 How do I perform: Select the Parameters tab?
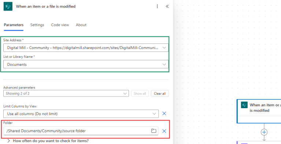coord(14,25)
